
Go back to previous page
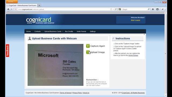8,9
